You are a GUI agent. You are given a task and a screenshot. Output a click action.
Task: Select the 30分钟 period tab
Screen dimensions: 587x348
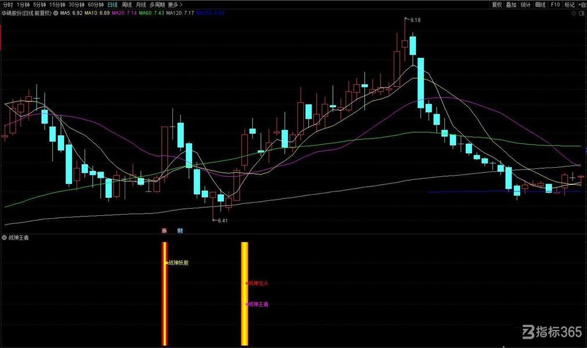[77, 5]
